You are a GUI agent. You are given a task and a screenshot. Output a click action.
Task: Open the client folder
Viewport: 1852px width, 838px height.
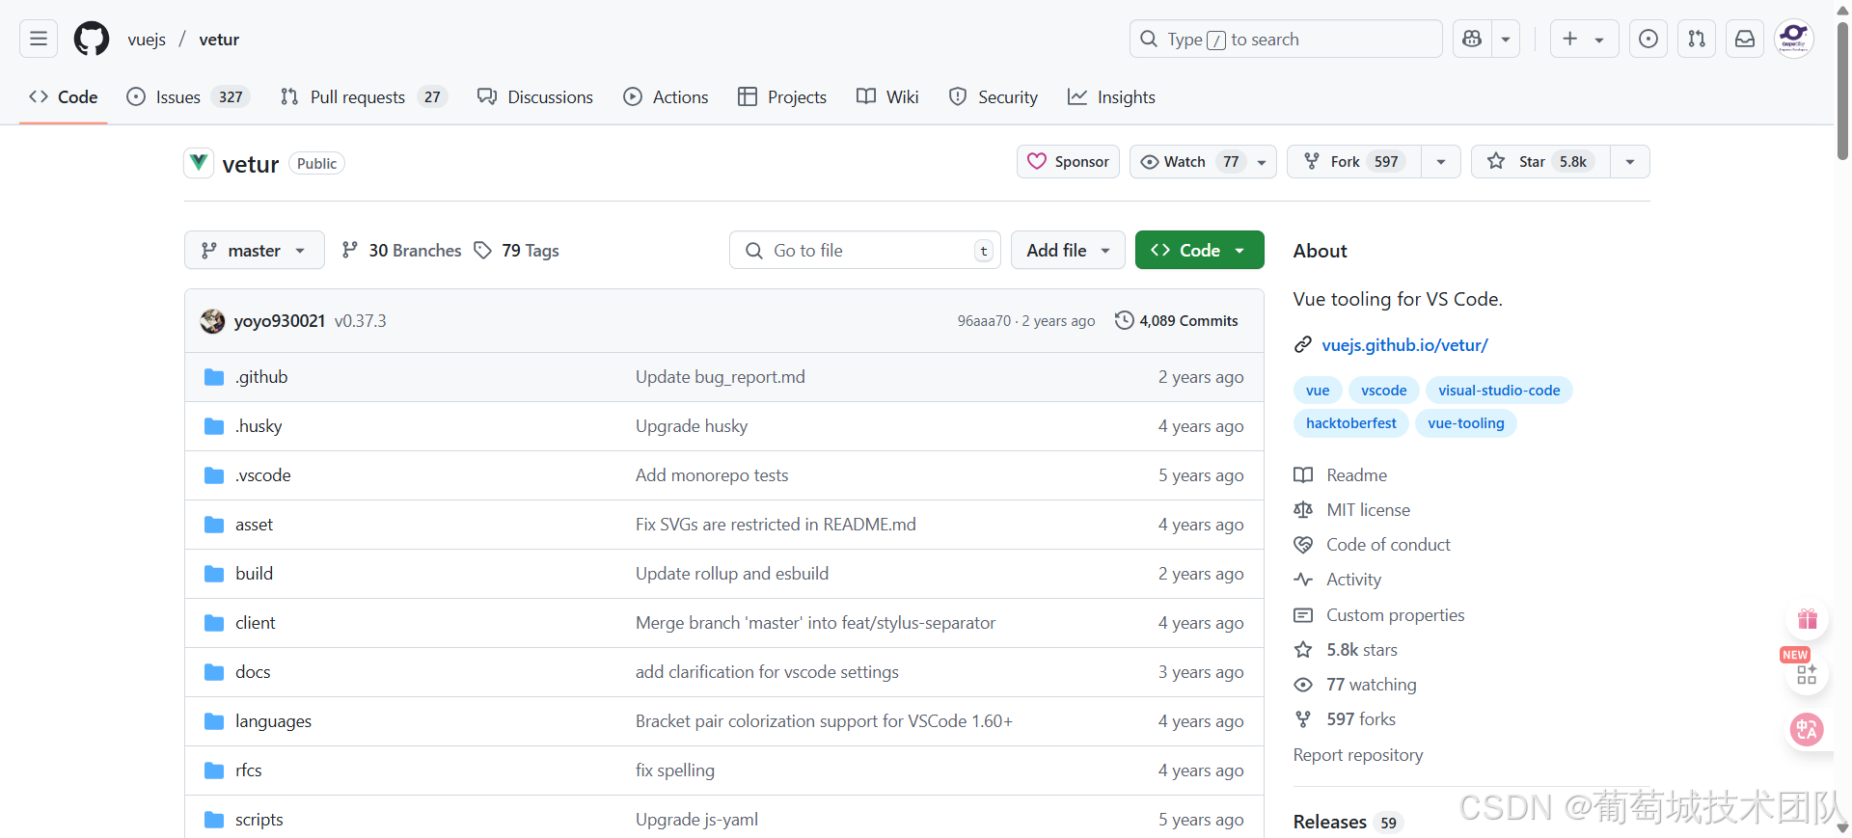[x=255, y=623]
